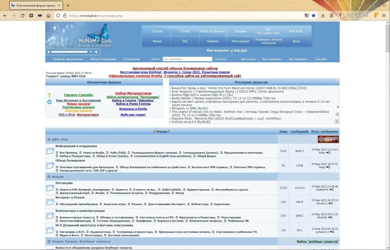Click the save-page floppy icon in toolbar
This screenshot has width=390, height=250.
click(31, 16)
